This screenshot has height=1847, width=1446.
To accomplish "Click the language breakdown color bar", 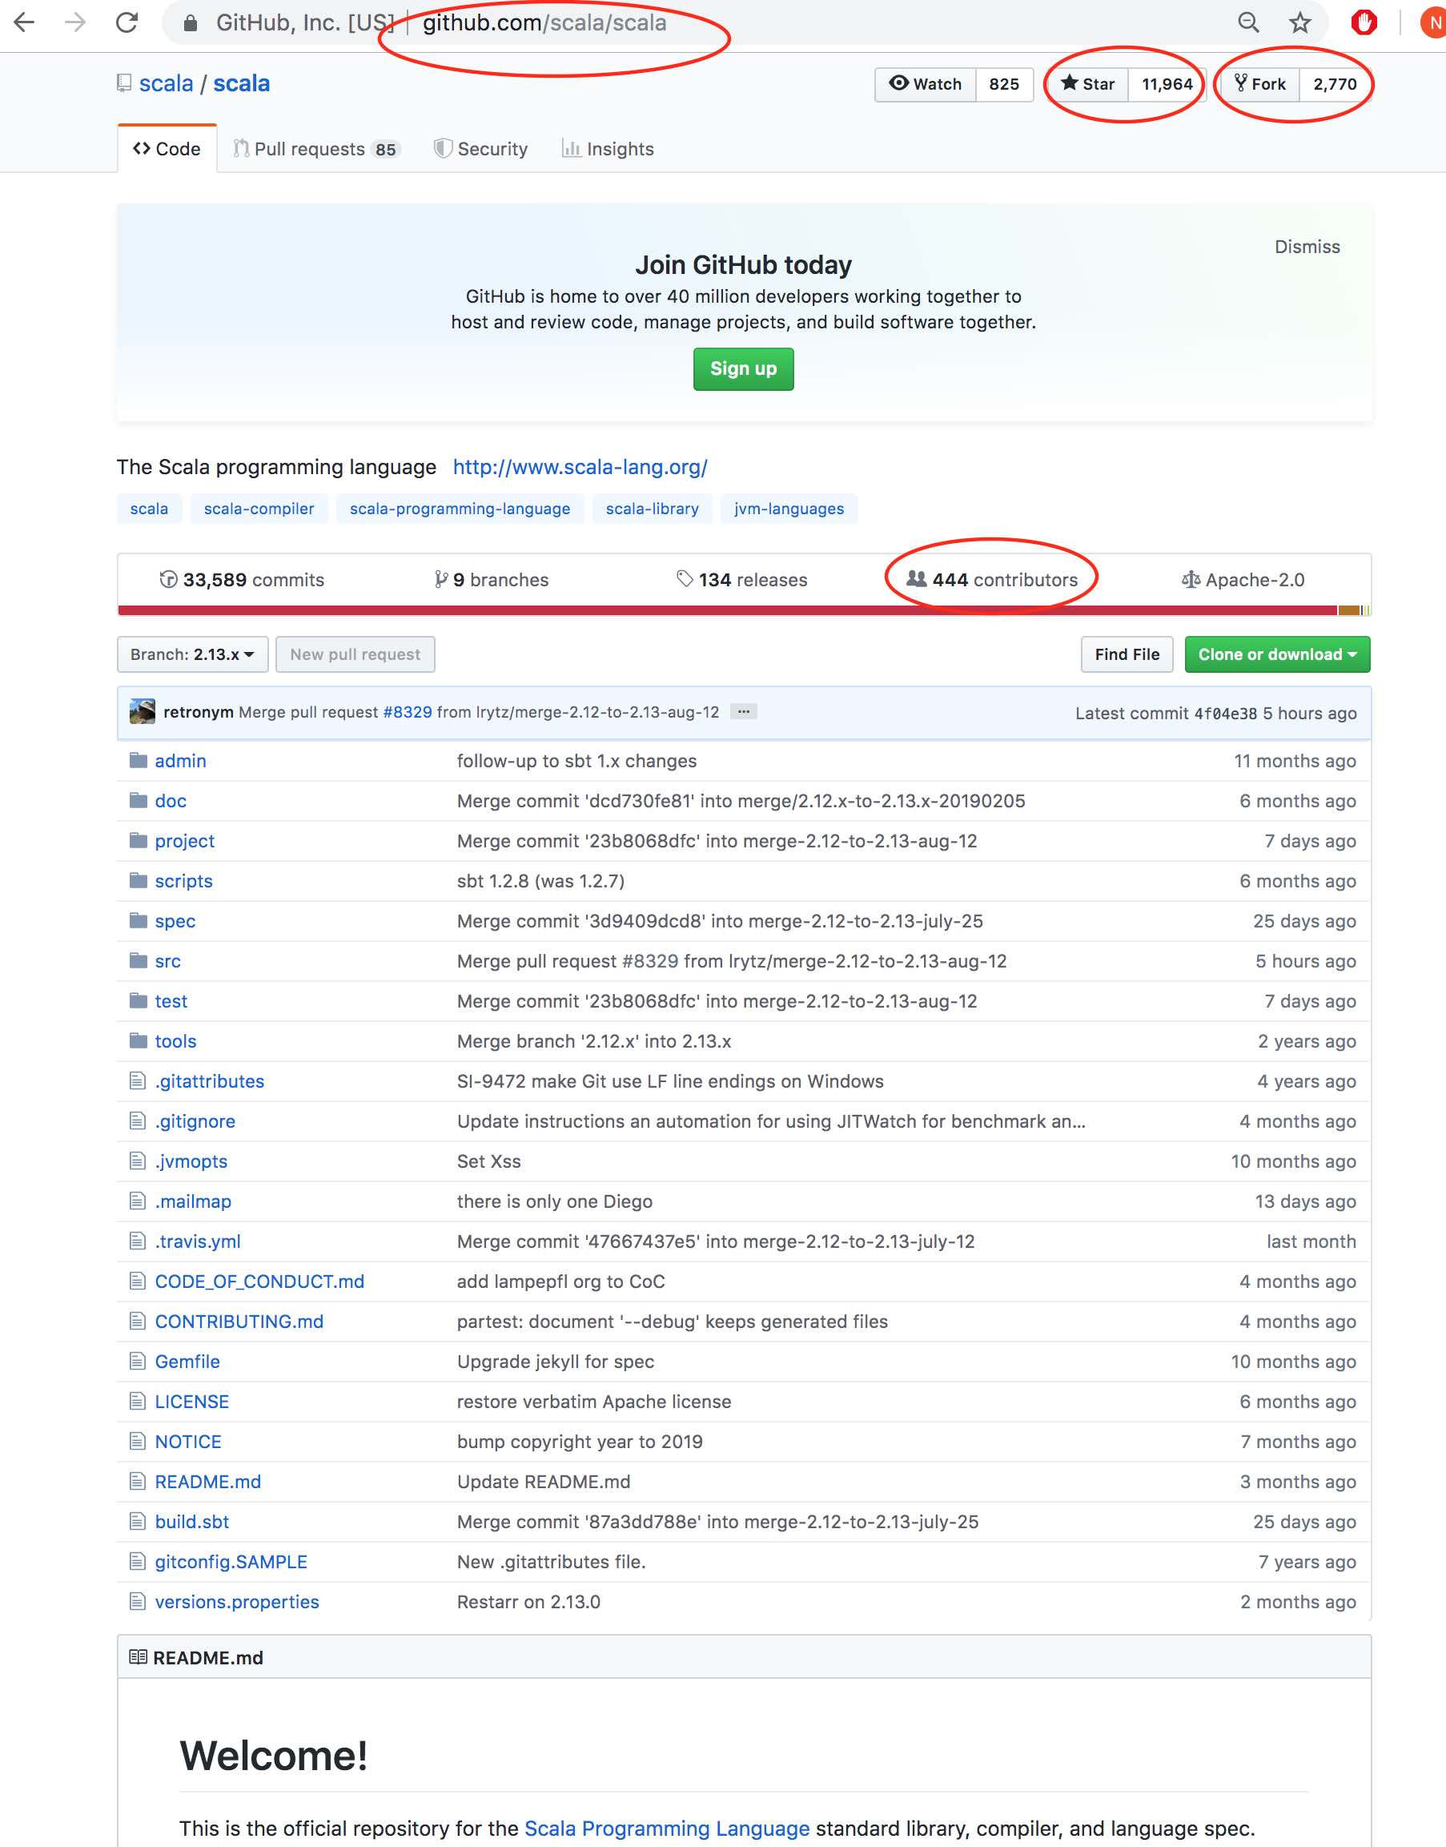I will (744, 610).
